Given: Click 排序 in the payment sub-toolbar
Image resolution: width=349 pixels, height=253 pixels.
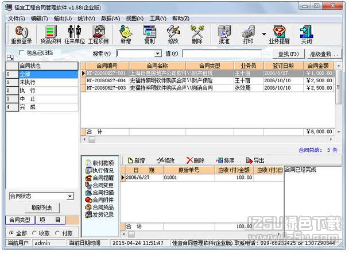Looking at the screenshot, I should (228, 160).
